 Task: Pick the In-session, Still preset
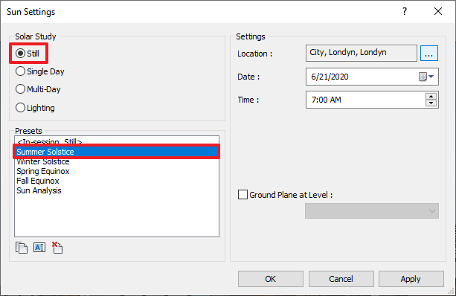pos(116,141)
